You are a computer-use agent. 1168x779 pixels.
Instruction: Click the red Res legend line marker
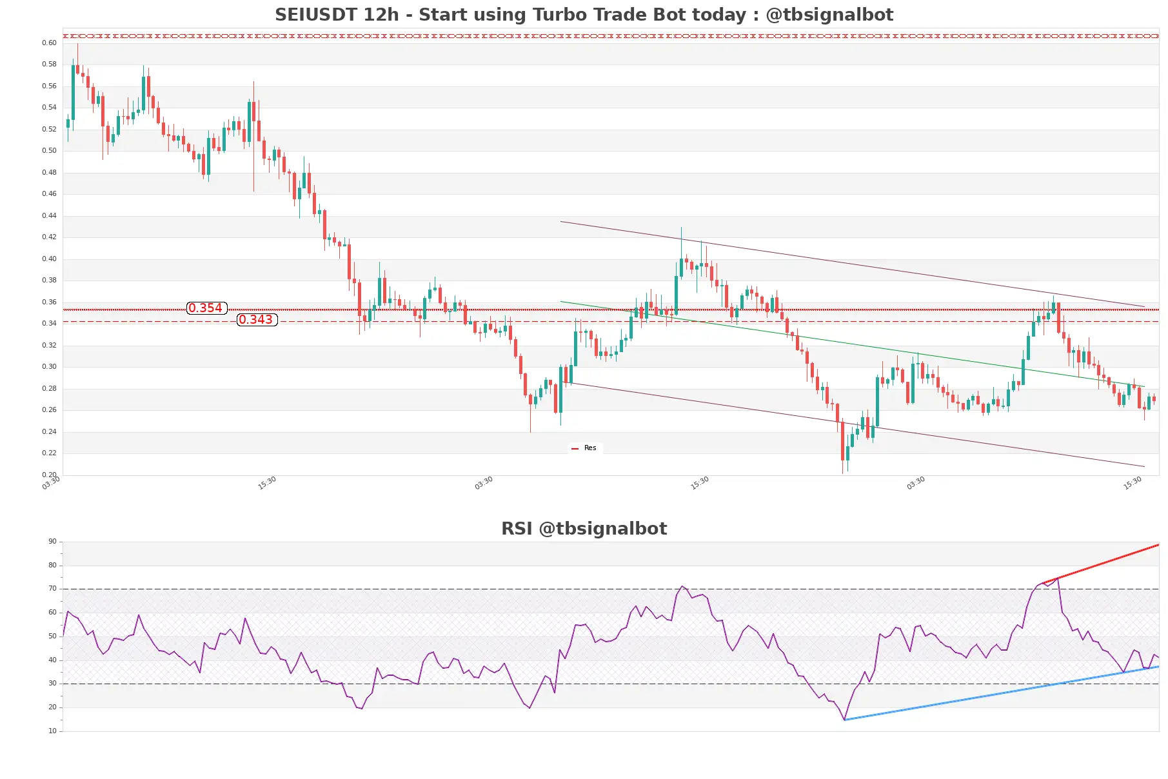click(575, 448)
